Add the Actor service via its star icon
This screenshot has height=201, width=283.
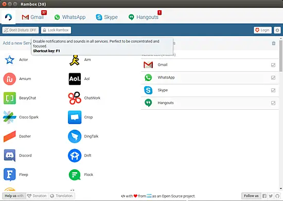tap(10, 59)
